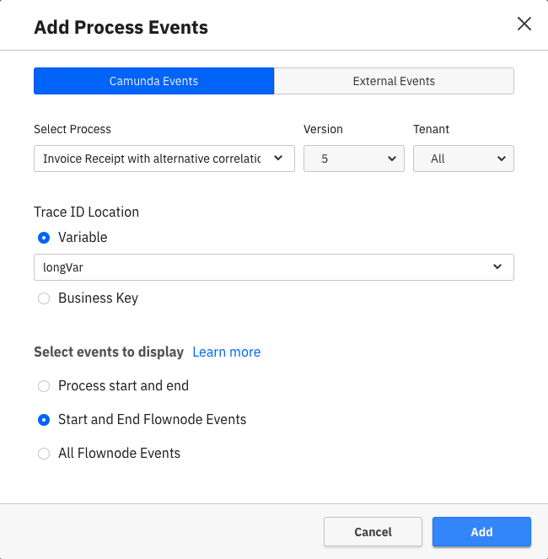Close the Add Process Events dialog
The image size is (548, 559).
(x=524, y=24)
